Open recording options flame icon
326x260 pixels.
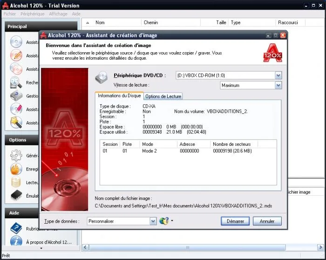point(16,169)
